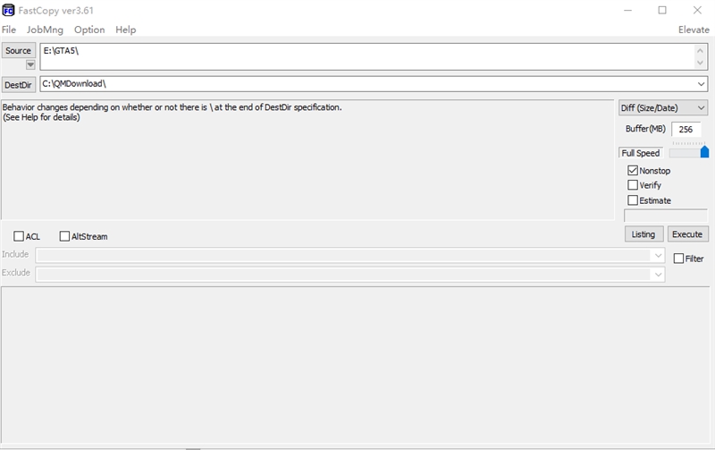
Task: Open the File menu
Action: coord(9,30)
